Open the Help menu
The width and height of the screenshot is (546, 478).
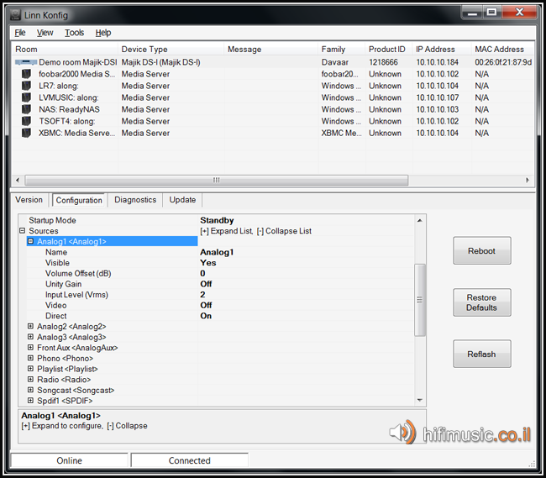[x=103, y=33]
